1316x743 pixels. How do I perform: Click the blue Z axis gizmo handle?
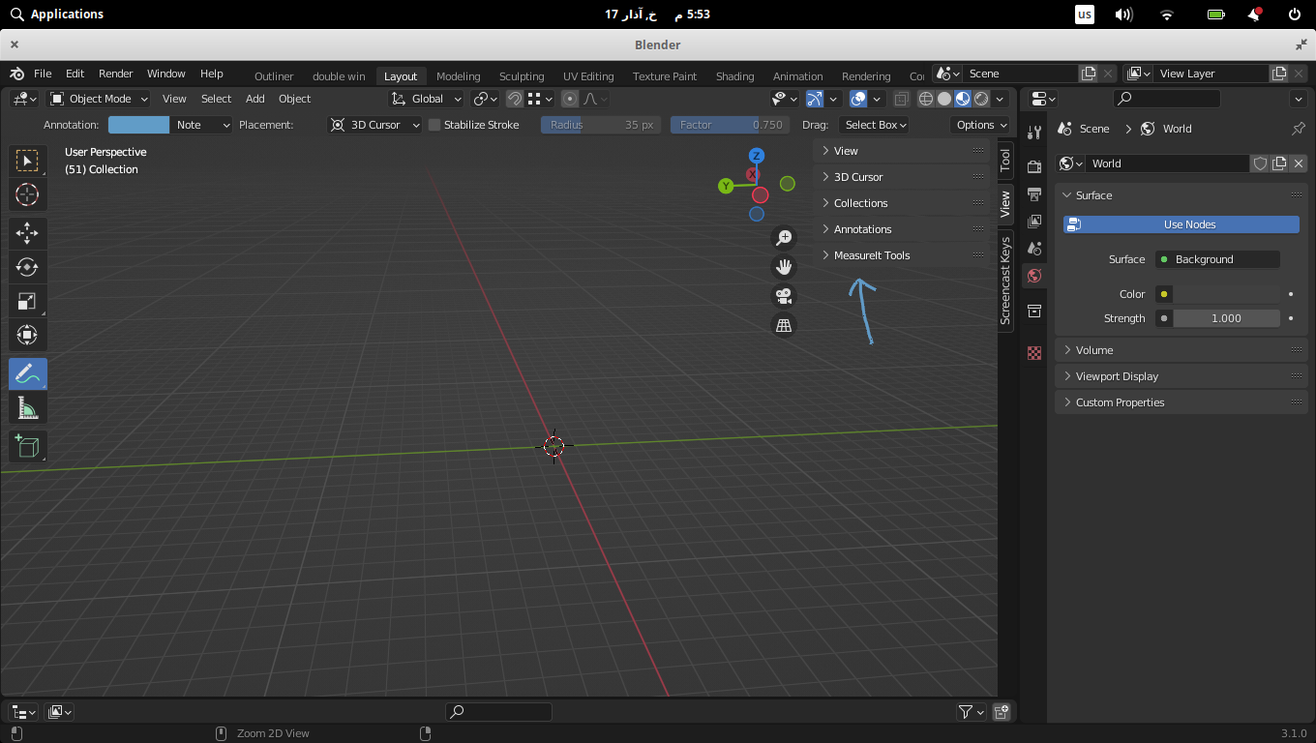click(x=757, y=156)
